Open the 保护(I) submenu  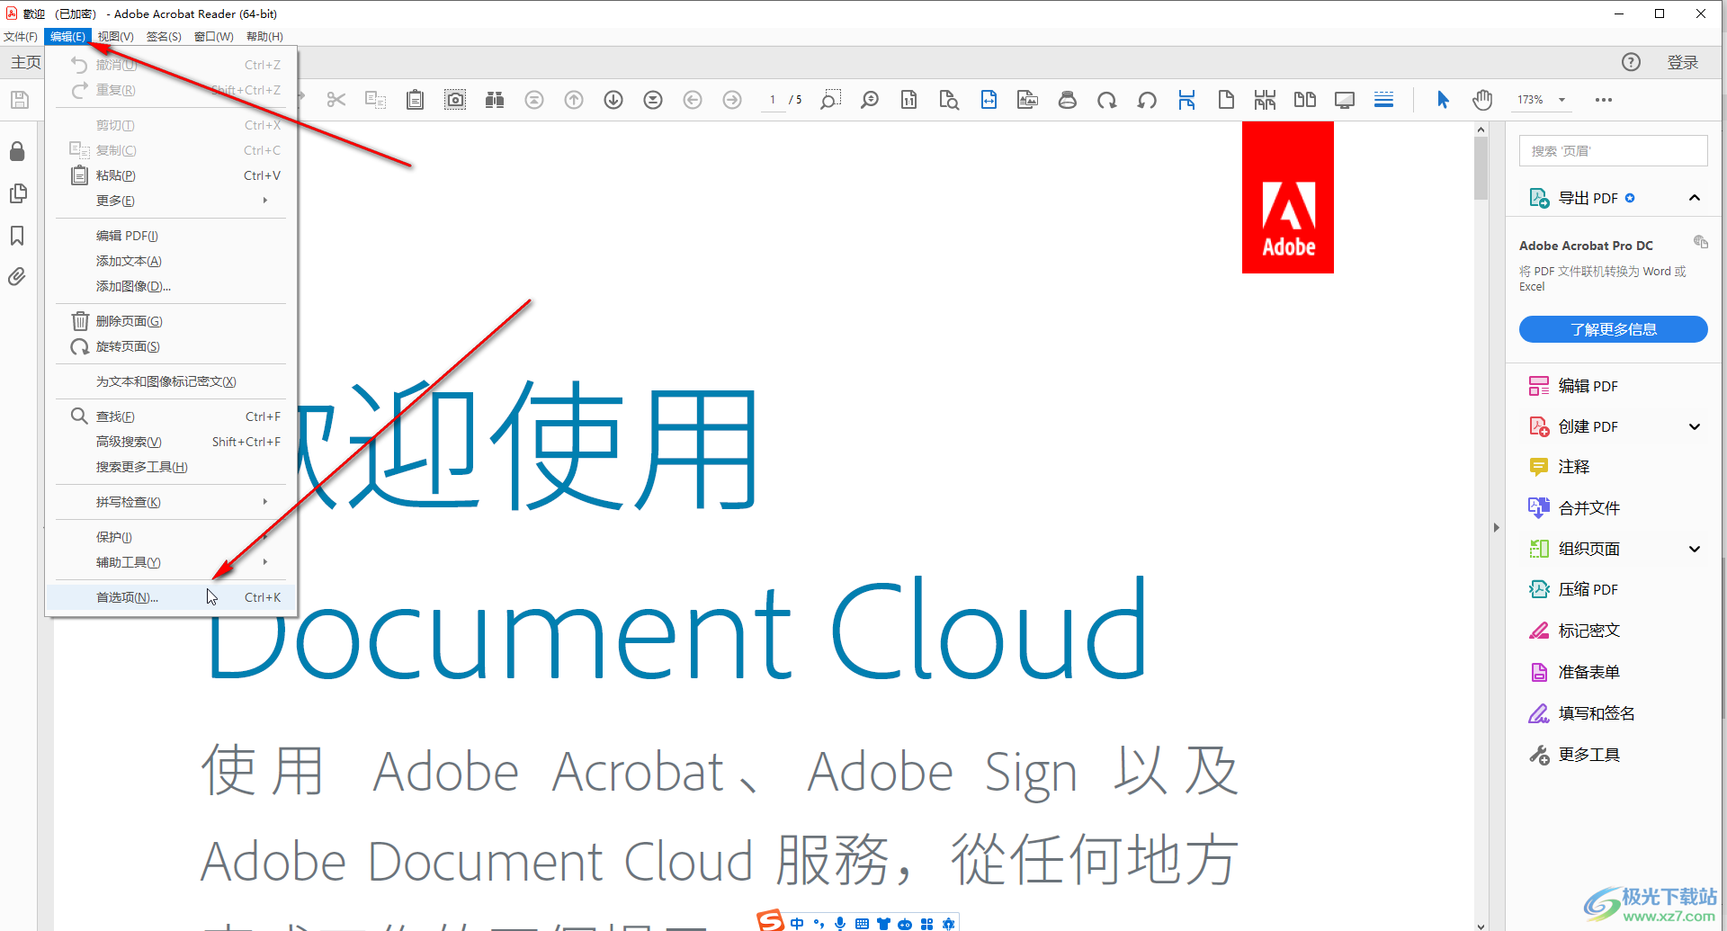170,537
